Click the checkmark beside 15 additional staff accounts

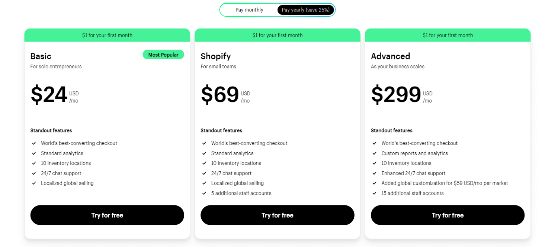(x=374, y=193)
